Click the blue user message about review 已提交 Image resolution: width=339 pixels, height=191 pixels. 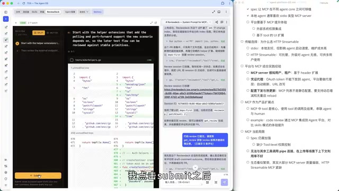(x=205, y=140)
